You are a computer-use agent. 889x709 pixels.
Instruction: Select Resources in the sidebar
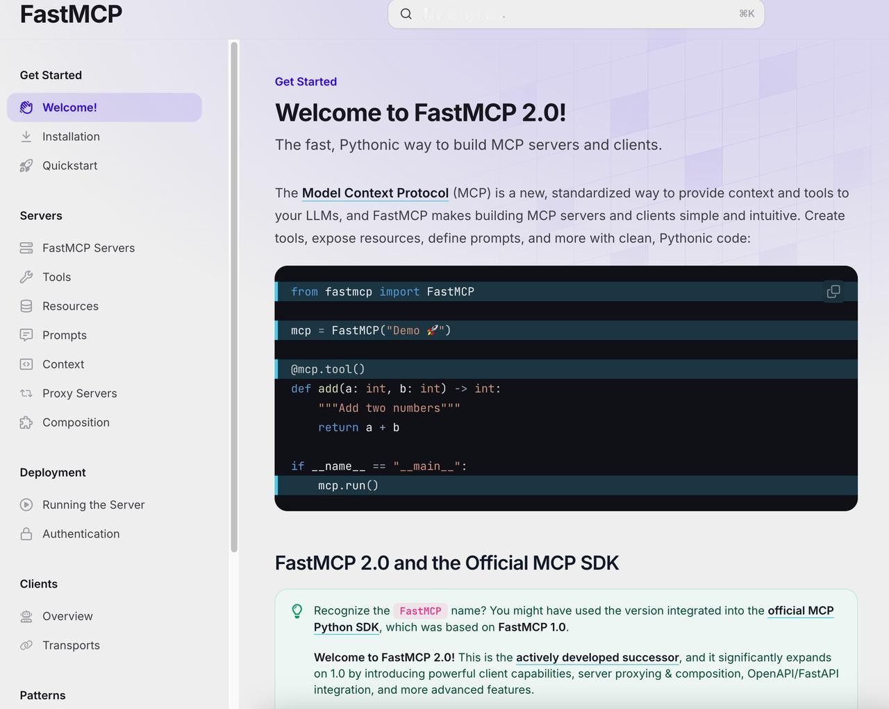tap(104, 306)
